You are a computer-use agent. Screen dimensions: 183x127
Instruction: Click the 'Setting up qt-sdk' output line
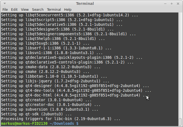[x=36, y=114]
